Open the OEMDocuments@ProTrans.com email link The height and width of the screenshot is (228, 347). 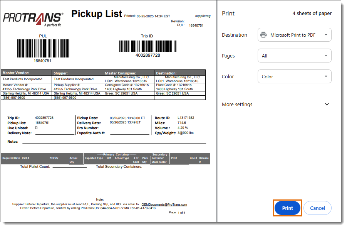164,204
